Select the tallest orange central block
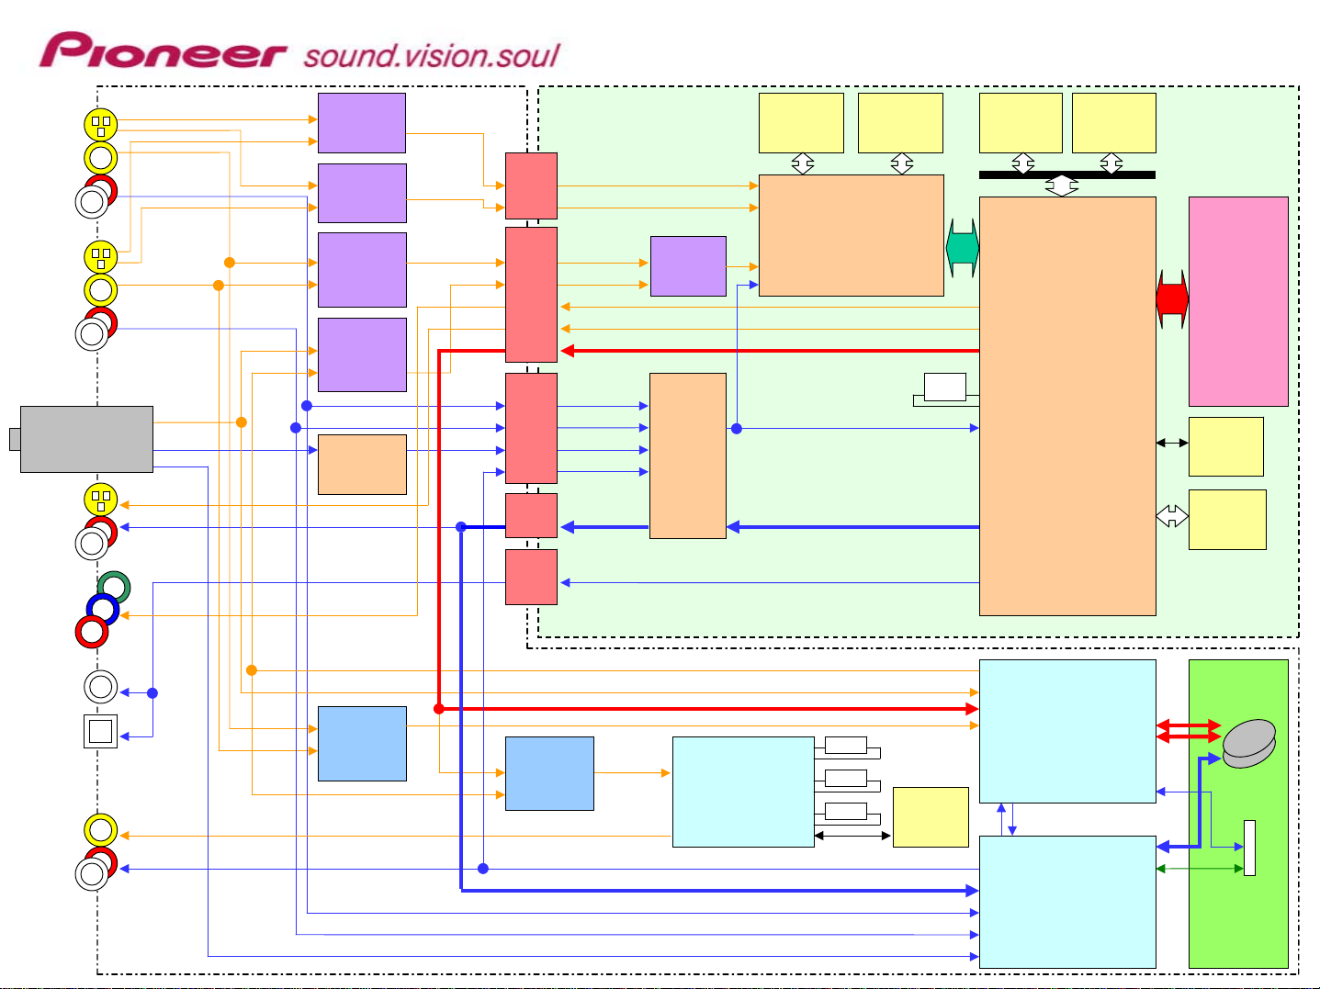This screenshot has height=989, width=1320. coord(1067,406)
